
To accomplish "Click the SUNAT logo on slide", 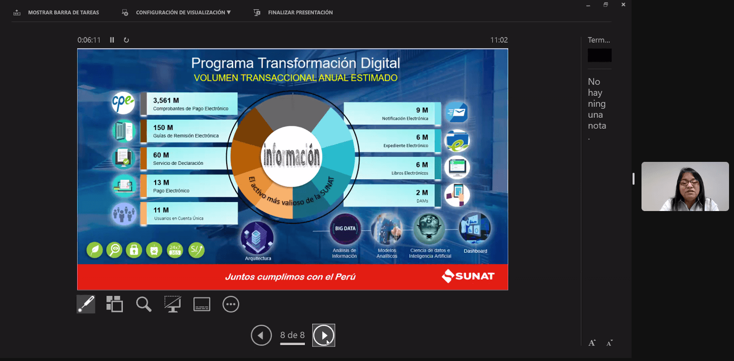I will click(468, 276).
